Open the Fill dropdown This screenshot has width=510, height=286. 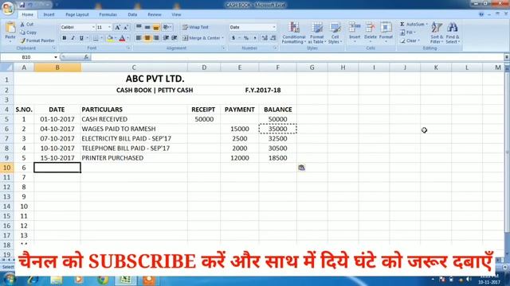[408, 33]
